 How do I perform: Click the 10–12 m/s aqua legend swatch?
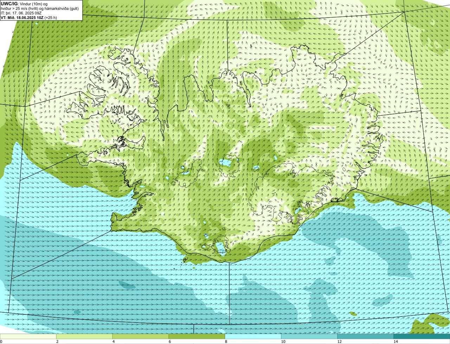[309, 336]
